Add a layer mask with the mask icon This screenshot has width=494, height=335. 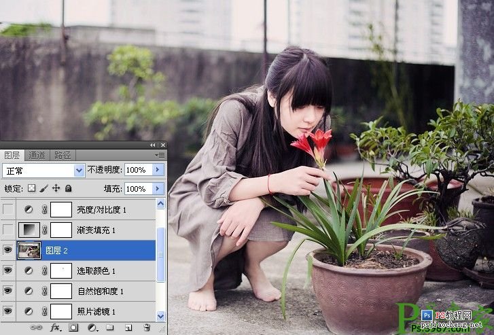(73, 328)
